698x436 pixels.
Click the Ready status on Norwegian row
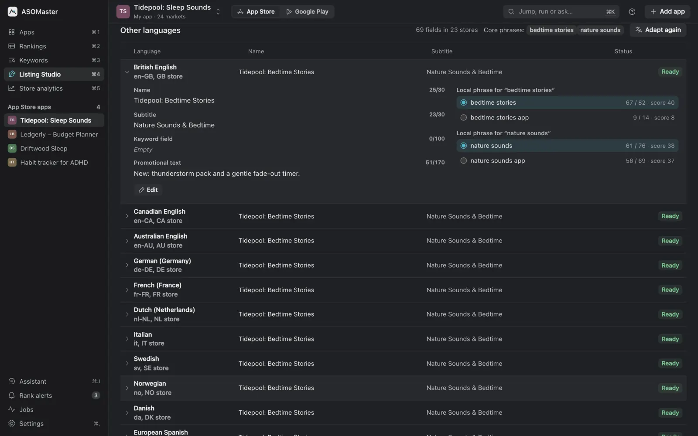click(670, 388)
